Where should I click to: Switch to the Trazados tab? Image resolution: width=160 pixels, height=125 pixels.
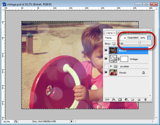pyautogui.click(x=136, y=33)
